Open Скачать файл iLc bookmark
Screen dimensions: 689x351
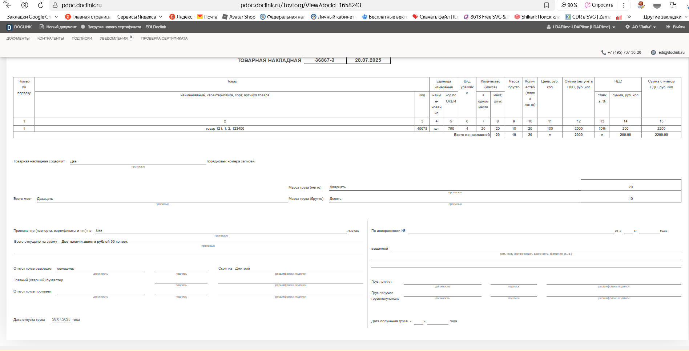pos(435,17)
